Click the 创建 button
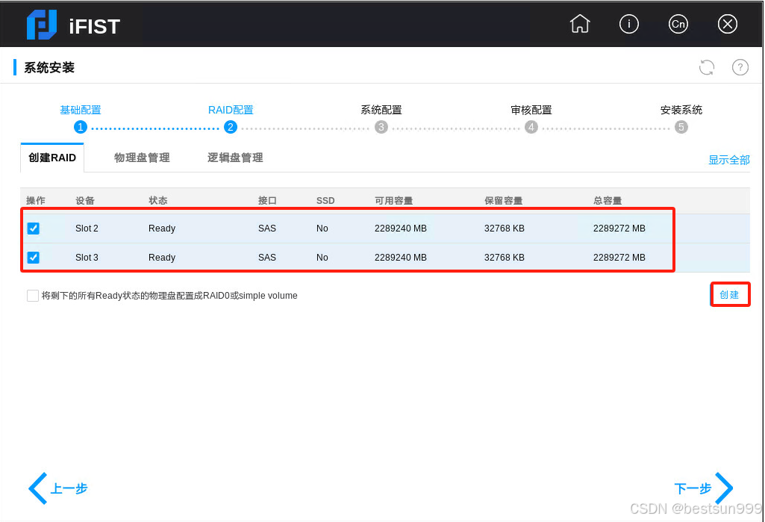 click(729, 295)
